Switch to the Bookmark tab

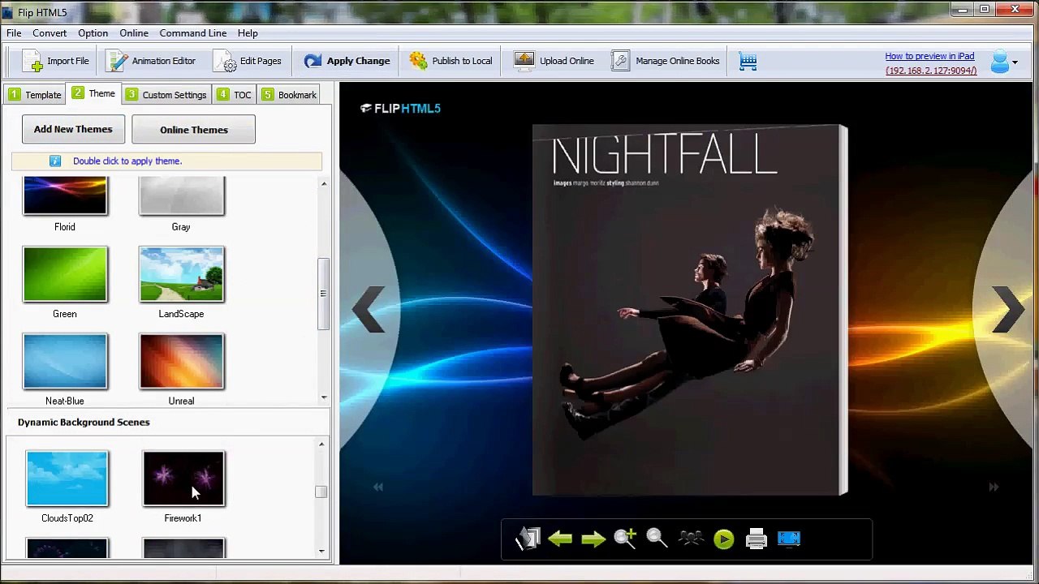point(289,94)
